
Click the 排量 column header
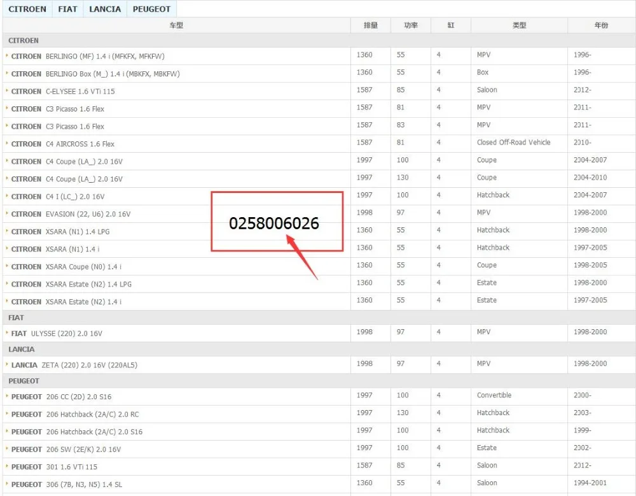point(370,25)
